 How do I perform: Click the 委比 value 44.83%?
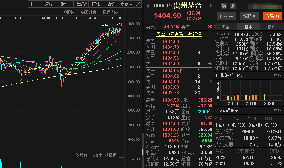pyautogui.click(x=172, y=27)
